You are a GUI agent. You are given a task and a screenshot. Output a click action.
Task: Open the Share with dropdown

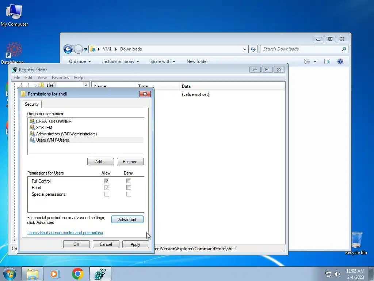pyautogui.click(x=163, y=61)
